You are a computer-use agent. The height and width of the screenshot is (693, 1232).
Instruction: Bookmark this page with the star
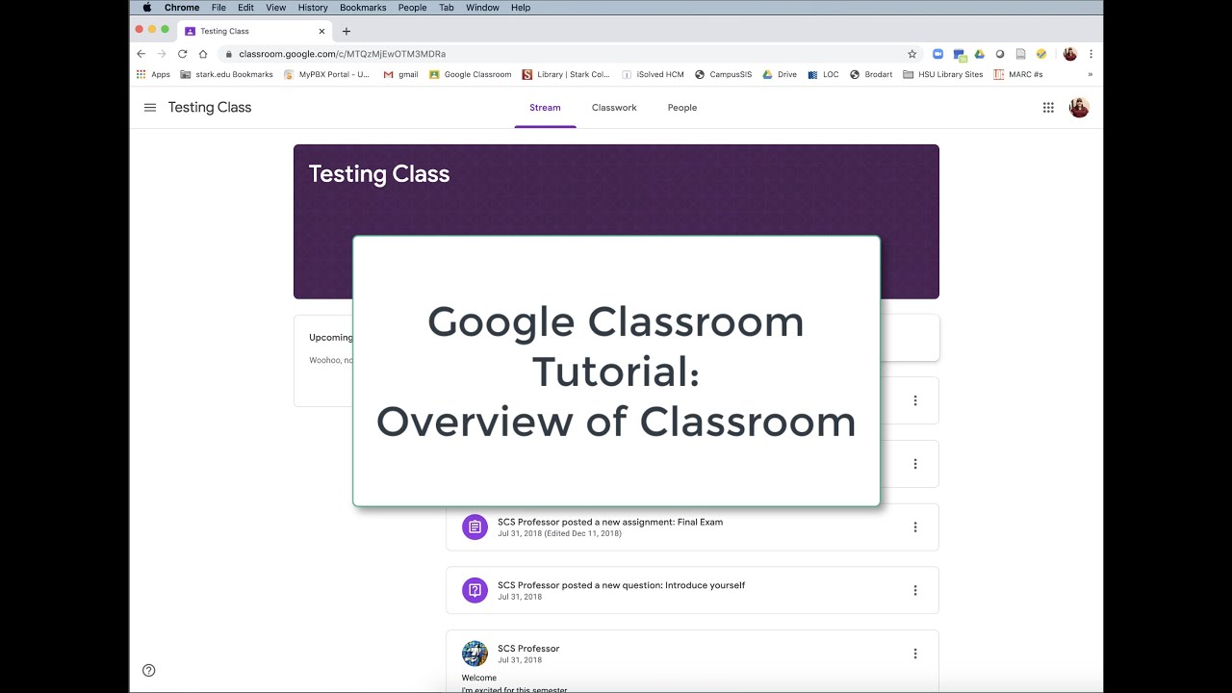coord(912,54)
